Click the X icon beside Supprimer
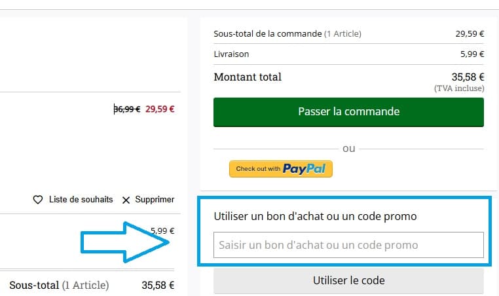499x296 pixels. tap(126, 200)
